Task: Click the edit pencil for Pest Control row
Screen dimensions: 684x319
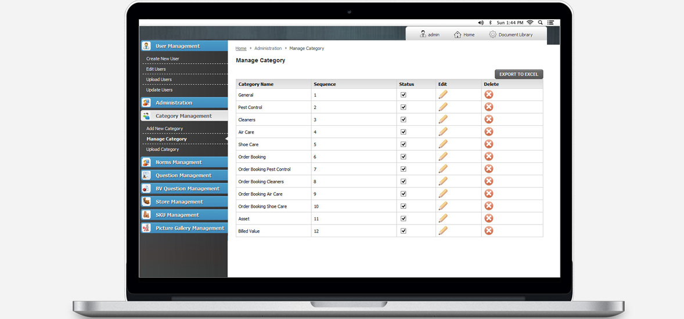Action: coord(443,107)
